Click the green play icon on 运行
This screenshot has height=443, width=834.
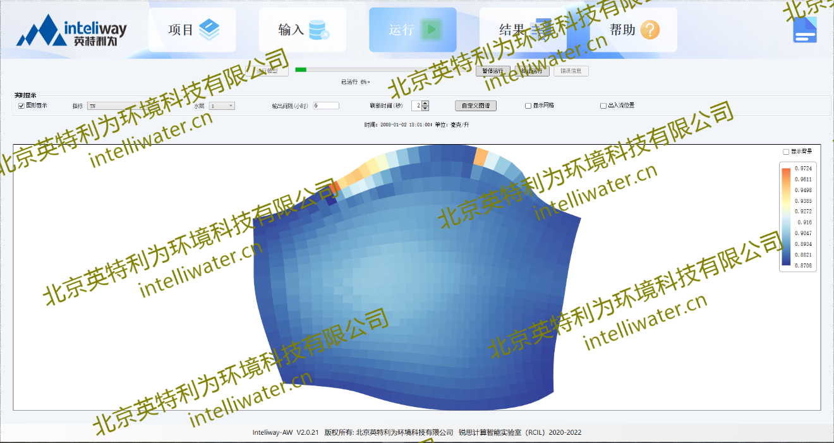[x=431, y=30]
